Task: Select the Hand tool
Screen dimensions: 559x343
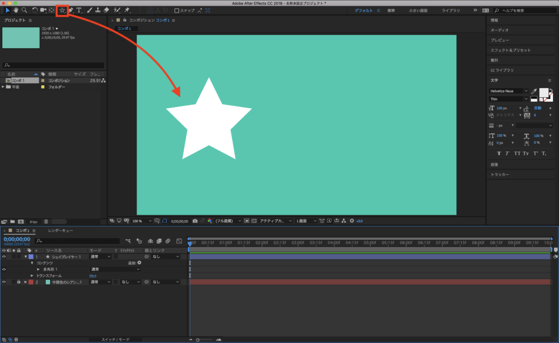Action: pos(16,10)
